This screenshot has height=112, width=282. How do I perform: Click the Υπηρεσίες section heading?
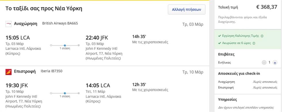tap(228, 100)
